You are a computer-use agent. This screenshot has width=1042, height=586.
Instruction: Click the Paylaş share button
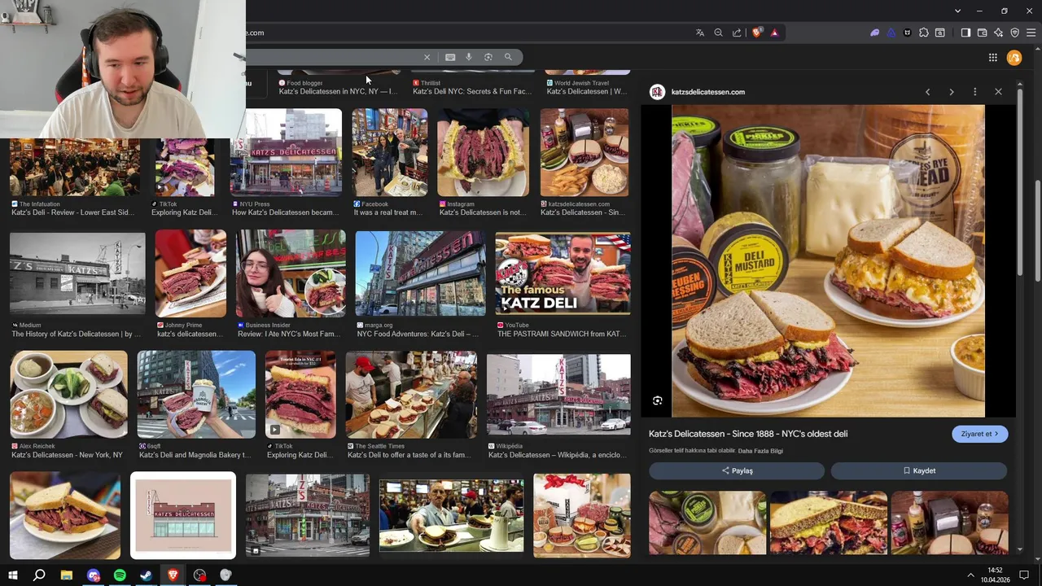click(x=737, y=470)
